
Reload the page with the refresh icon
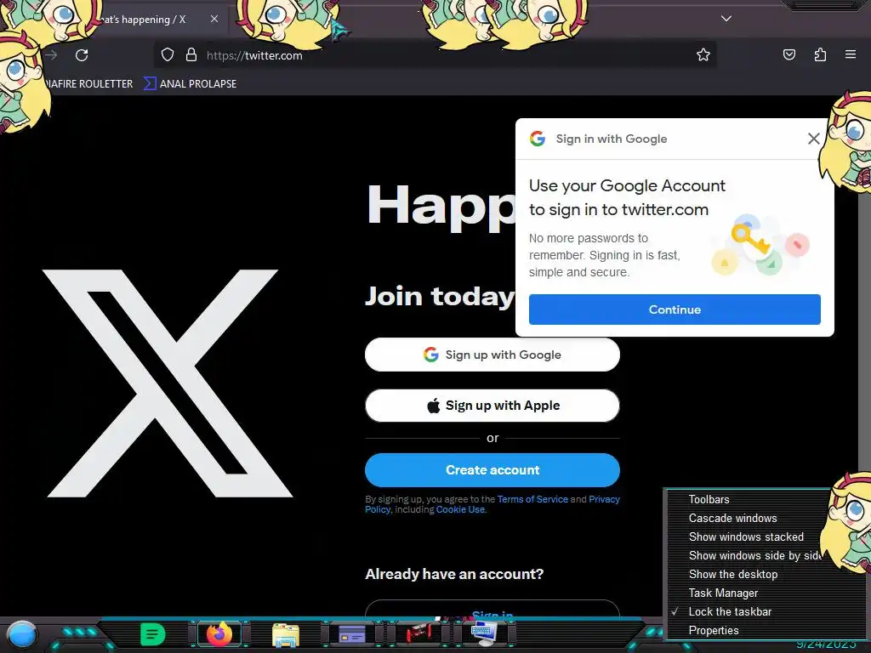tap(82, 55)
